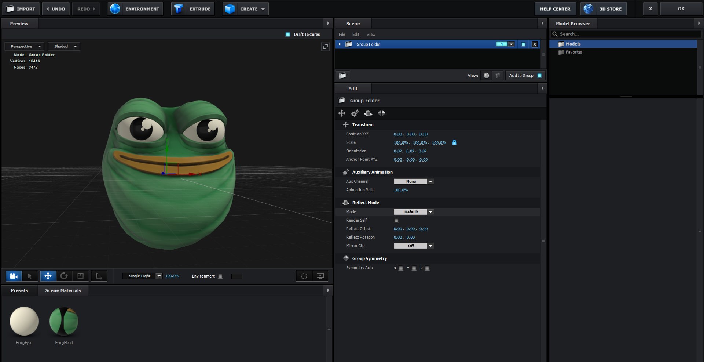
Task: Open the 3D Store
Action: pyautogui.click(x=604, y=9)
